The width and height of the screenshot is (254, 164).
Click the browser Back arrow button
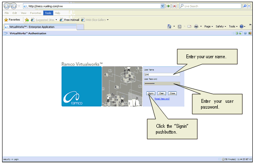[7, 6]
